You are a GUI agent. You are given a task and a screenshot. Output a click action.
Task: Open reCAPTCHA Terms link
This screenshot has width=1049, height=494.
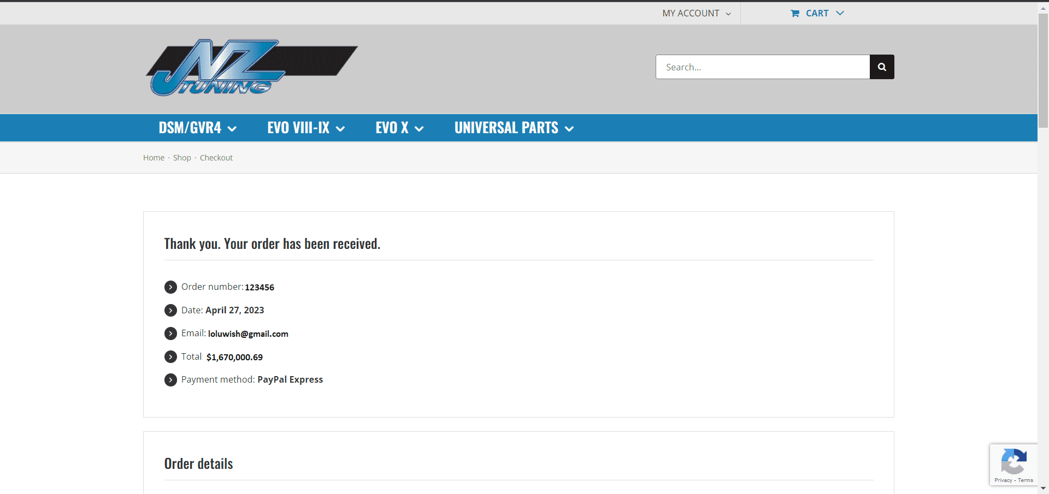[x=1026, y=480]
